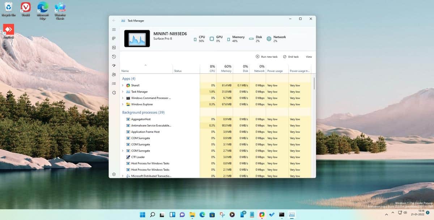This screenshot has width=434, height=220.
Task: Switch to the Startup apps sidebar icon
Action: [114, 65]
